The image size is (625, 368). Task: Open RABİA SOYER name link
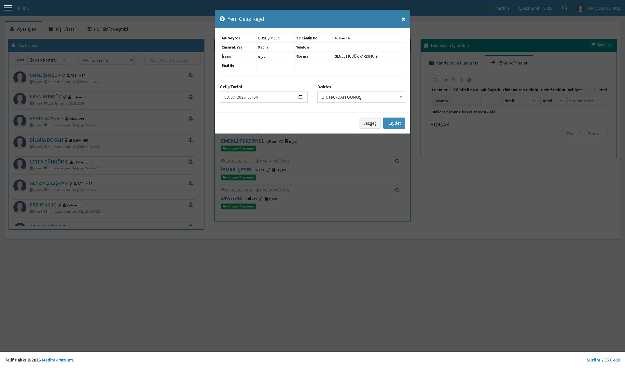44,119
